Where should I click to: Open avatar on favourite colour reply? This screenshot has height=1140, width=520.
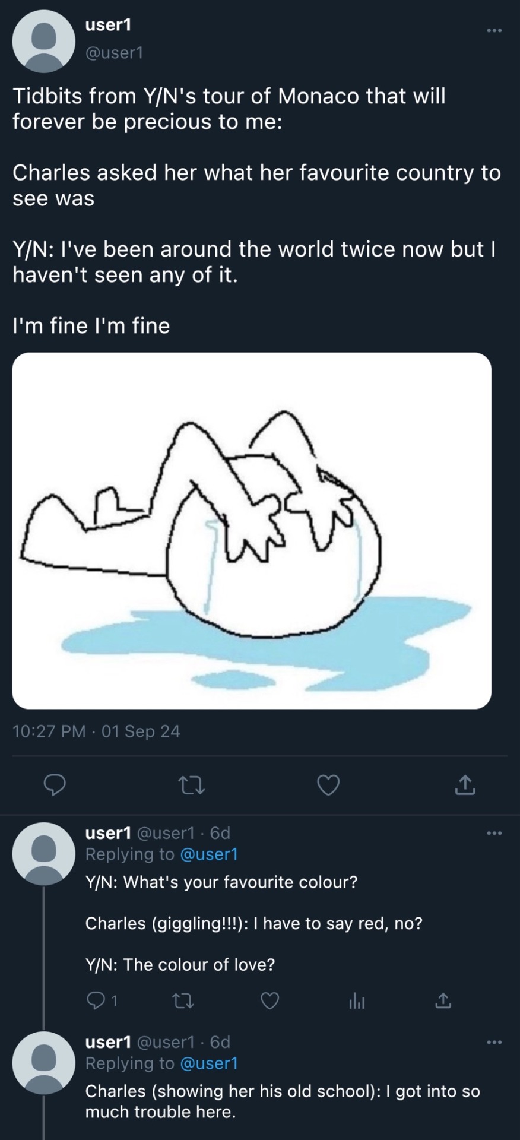[43, 853]
